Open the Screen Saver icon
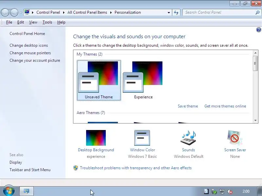 coord(235,138)
